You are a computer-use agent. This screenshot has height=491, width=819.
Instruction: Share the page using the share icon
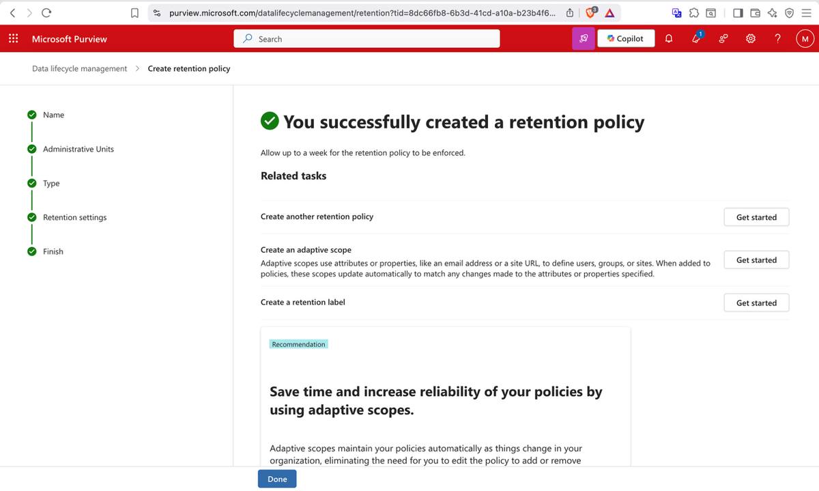tap(570, 12)
